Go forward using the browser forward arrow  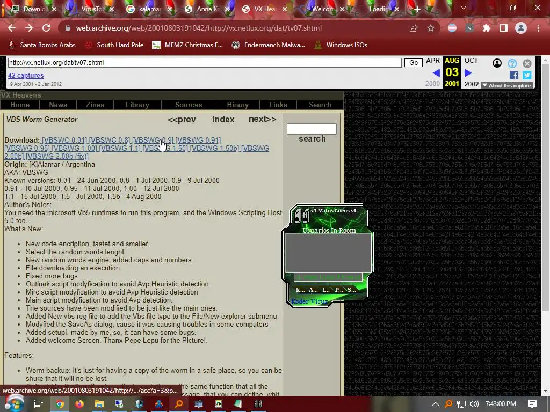click(29, 28)
